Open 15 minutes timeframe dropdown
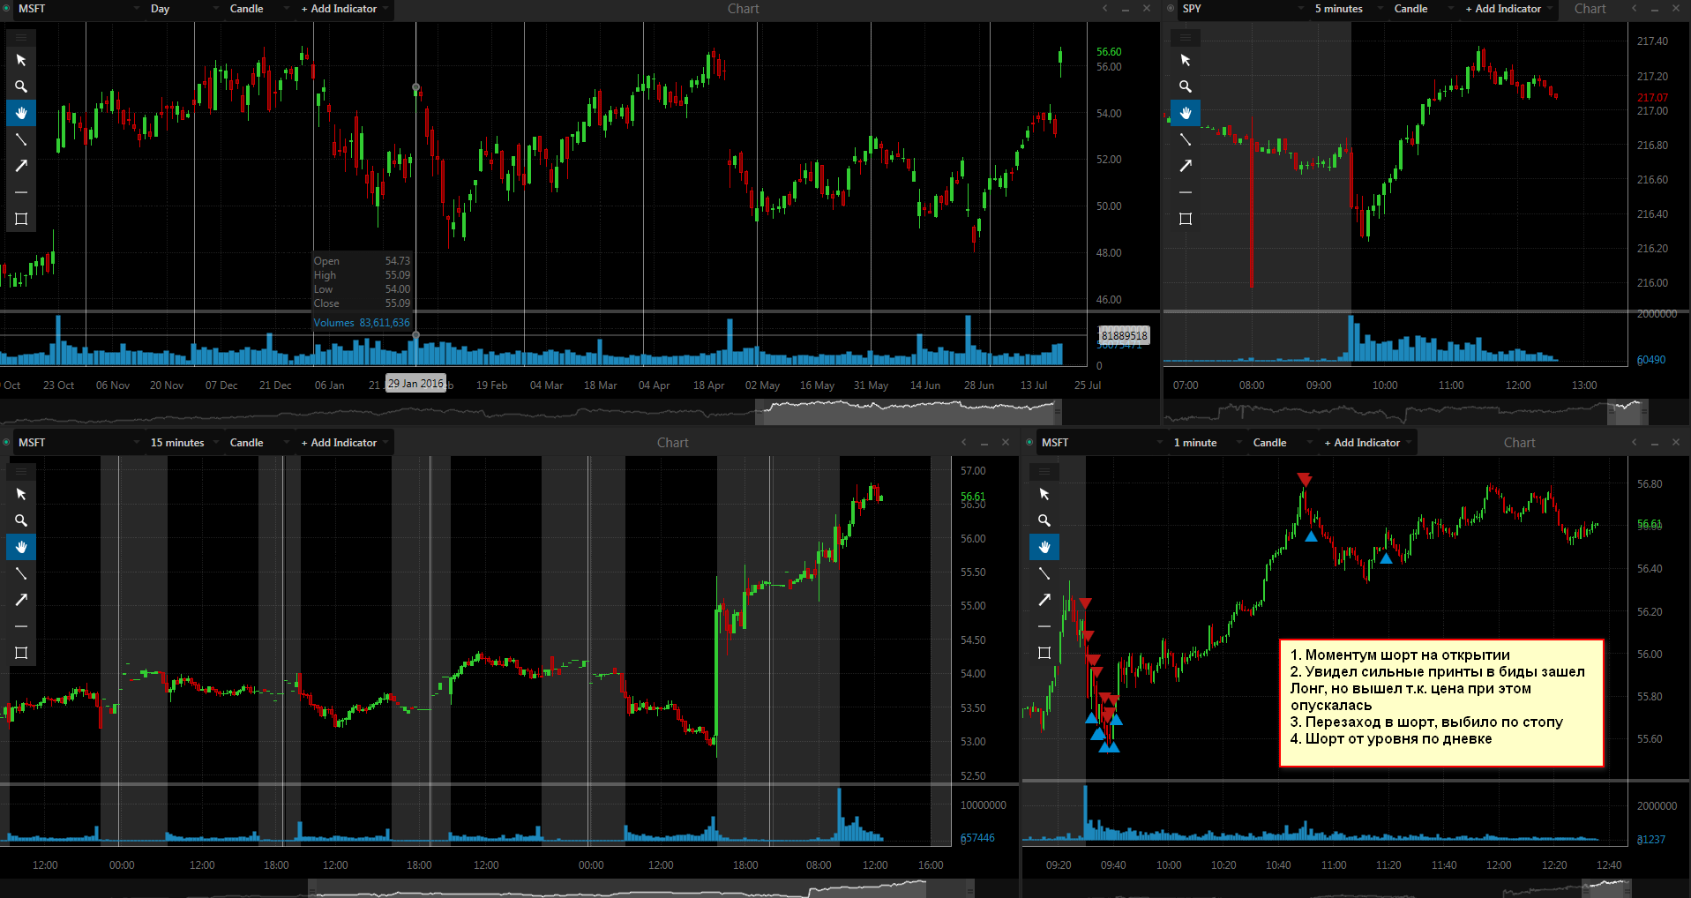1691x898 pixels. [x=183, y=443]
